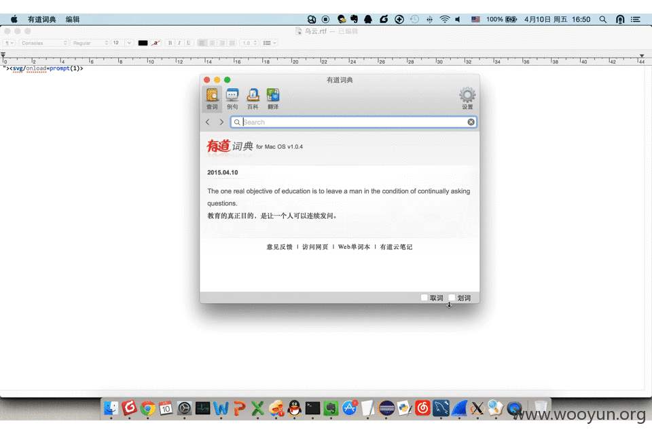Open the 1.0 line spacing dropdown
Screen dimensions: 652x434
pos(249,43)
